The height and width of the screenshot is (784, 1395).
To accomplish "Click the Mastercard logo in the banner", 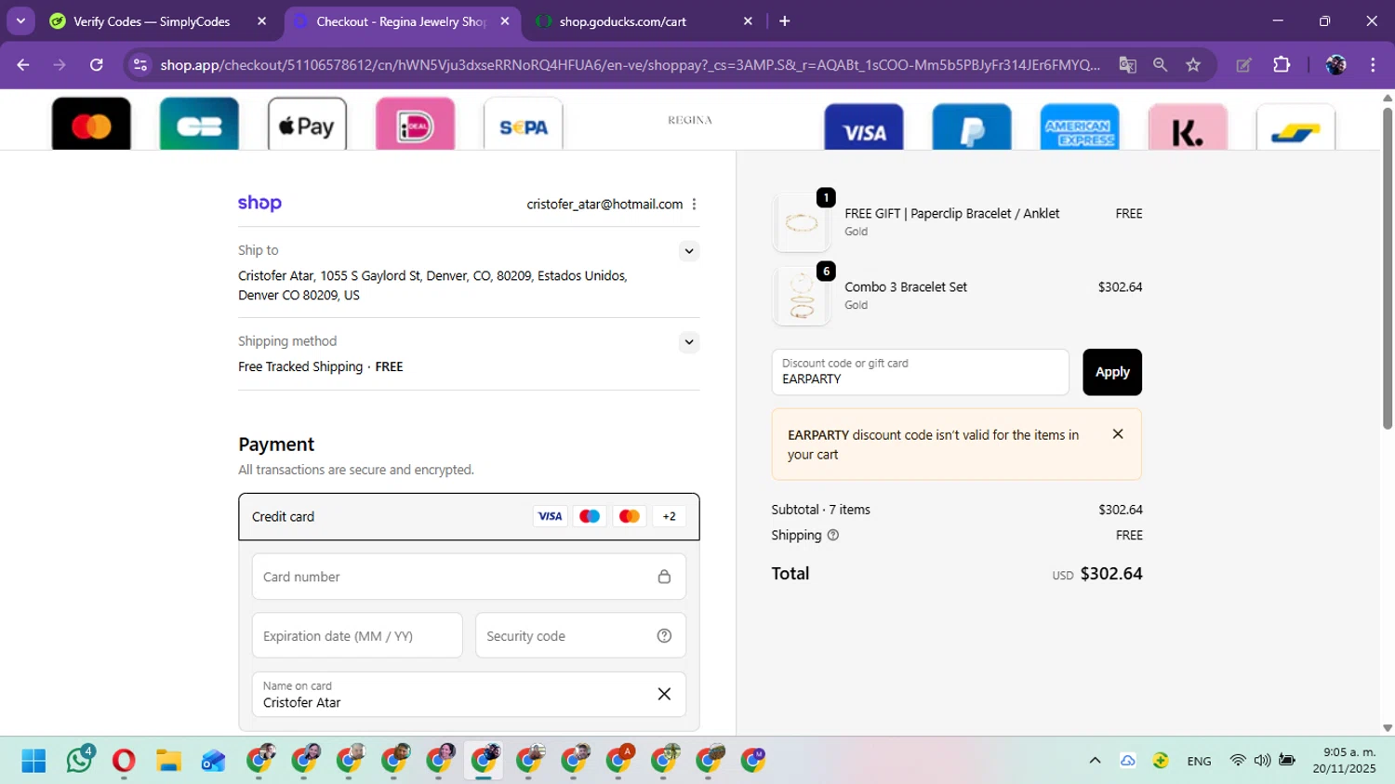I will 91,124.
